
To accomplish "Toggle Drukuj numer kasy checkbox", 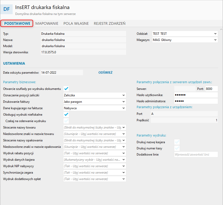I will (x=177, y=148).
